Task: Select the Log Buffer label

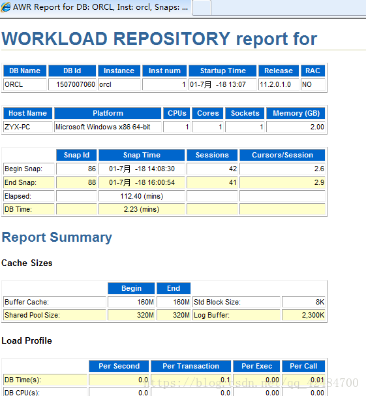Action: coord(236,315)
